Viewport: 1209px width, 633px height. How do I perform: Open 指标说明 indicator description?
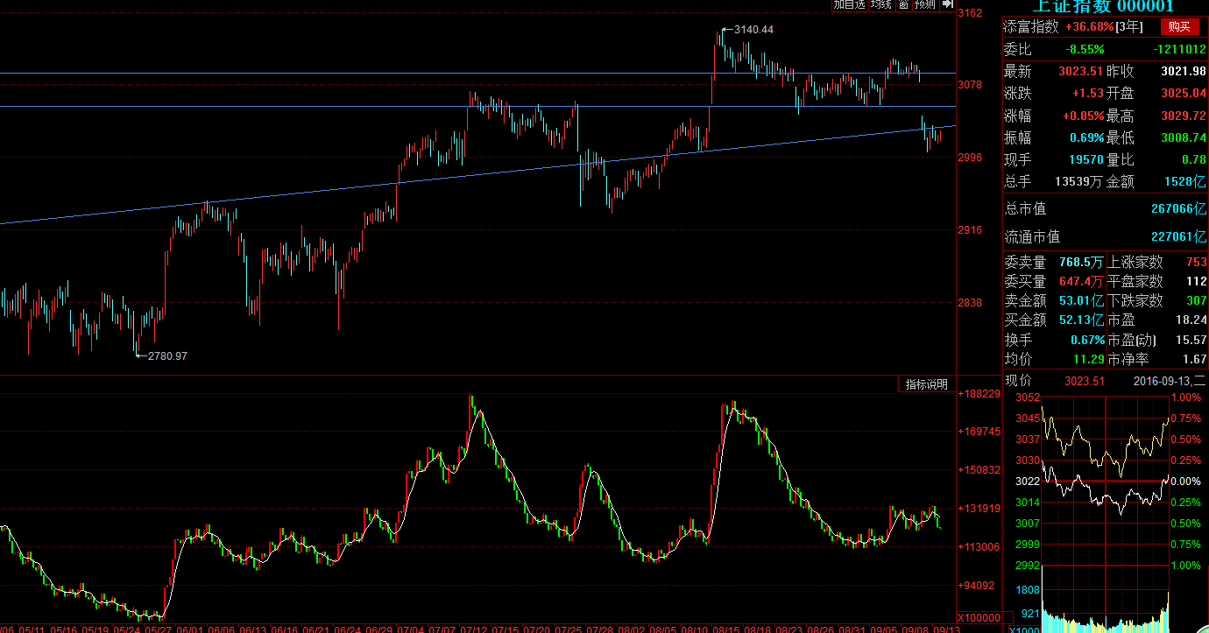pyautogui.click(x=927, y=384)
